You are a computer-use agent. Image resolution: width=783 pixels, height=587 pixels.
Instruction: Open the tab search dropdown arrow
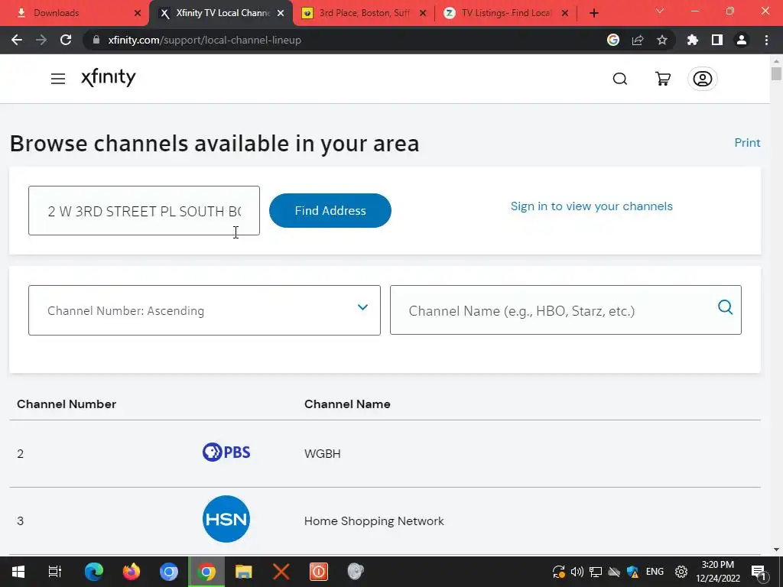coord(660,11)
